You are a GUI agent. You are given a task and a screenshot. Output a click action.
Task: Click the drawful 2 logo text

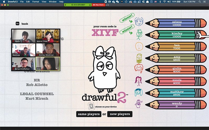click(105, 97)
